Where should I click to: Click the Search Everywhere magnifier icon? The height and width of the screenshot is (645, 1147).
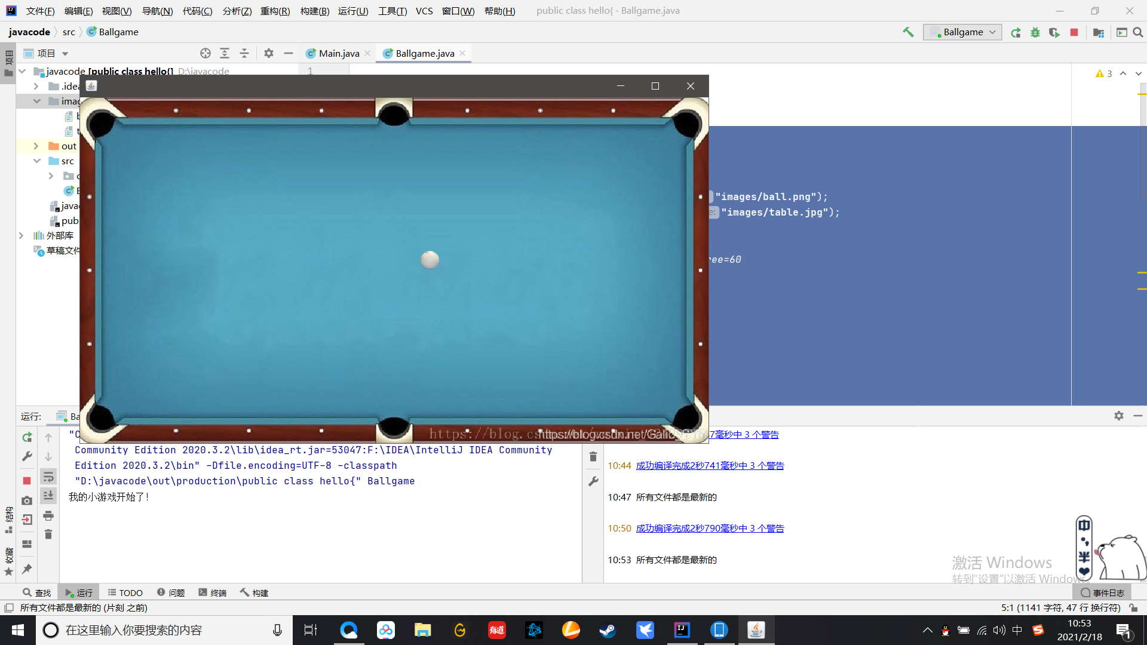(1138, 33)
